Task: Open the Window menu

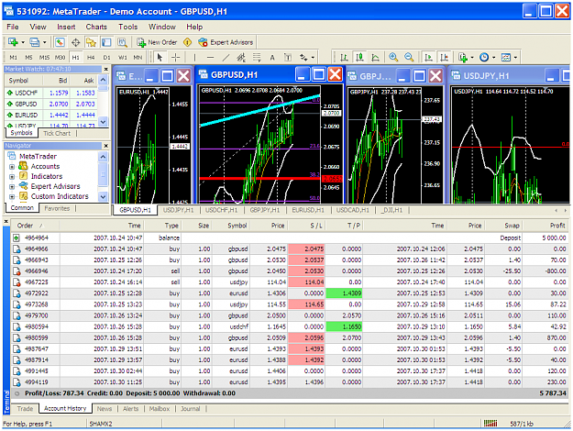Action: pos(162,27)
